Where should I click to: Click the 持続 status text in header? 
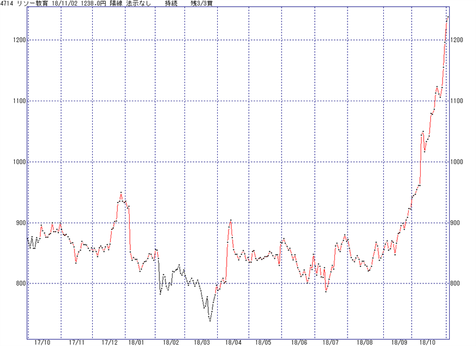(x=171, y=4)
